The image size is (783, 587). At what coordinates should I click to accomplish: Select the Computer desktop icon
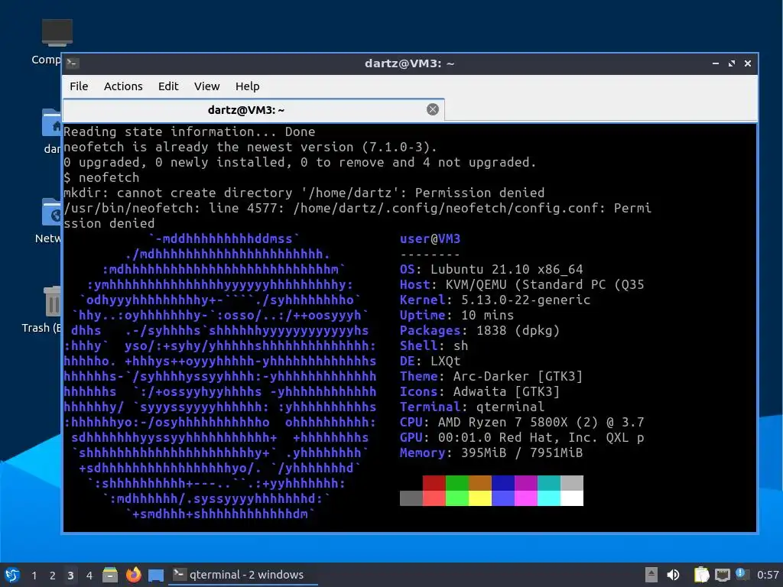(50, 42)
